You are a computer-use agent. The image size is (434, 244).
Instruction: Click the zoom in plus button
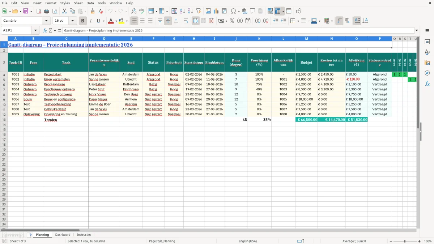pyautogui.click(x=420, y=241)
